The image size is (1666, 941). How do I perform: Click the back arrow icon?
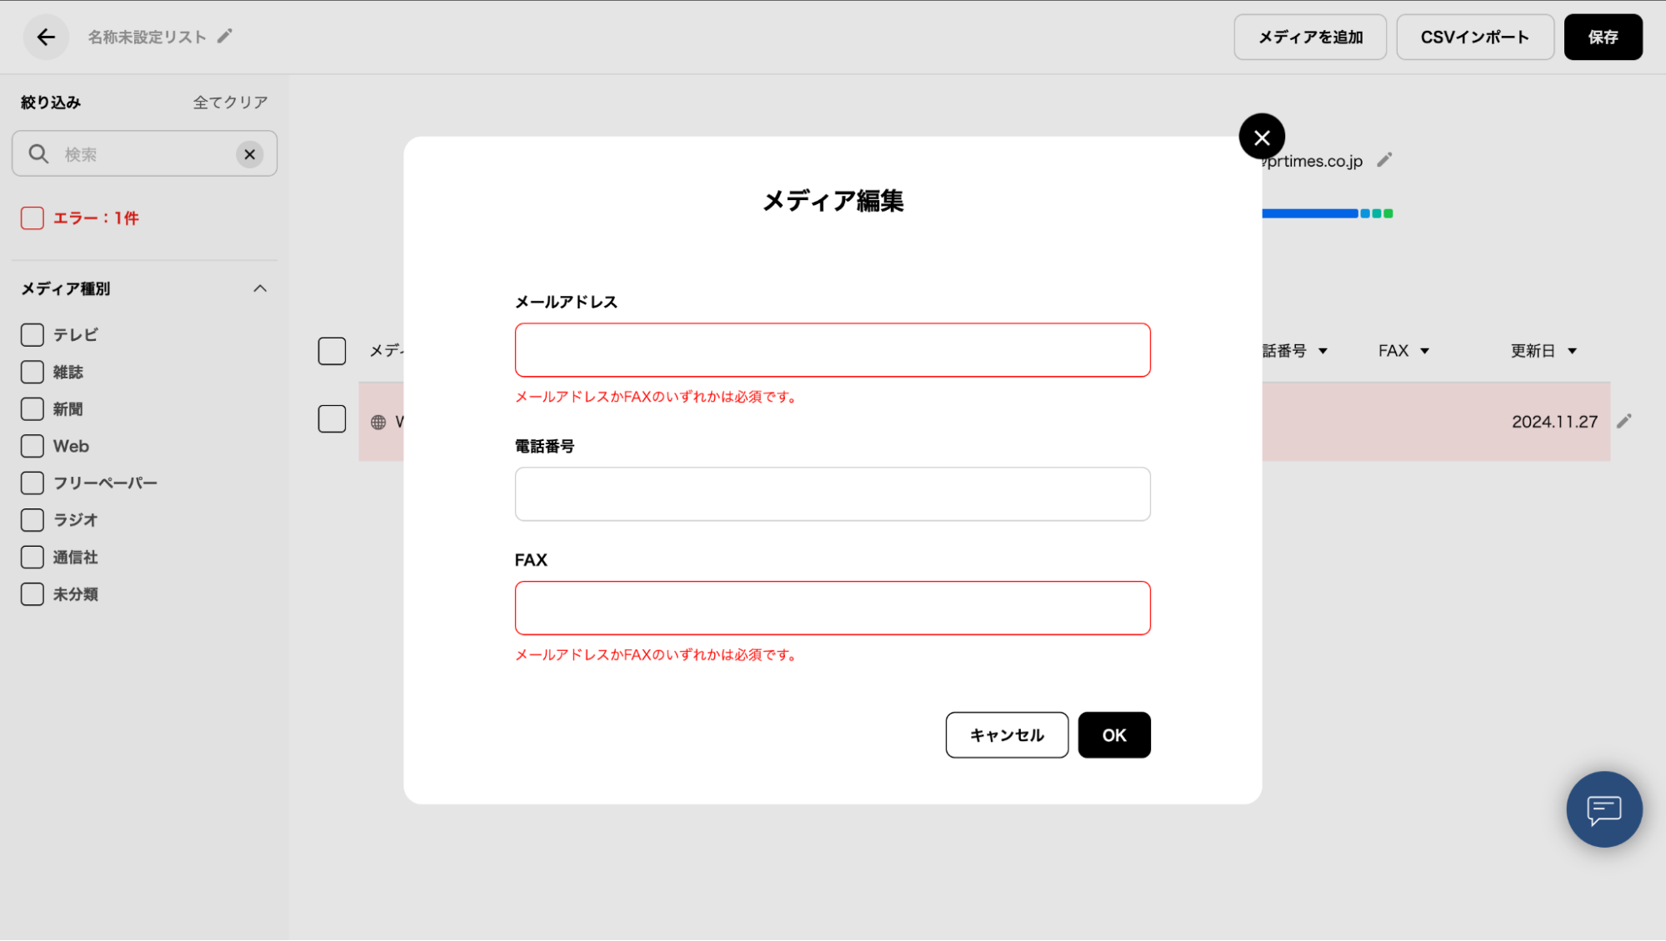tap(46, 37)
